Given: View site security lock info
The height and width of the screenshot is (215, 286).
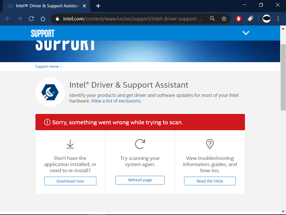Looking at the screenshot, I should coord(57,19).
